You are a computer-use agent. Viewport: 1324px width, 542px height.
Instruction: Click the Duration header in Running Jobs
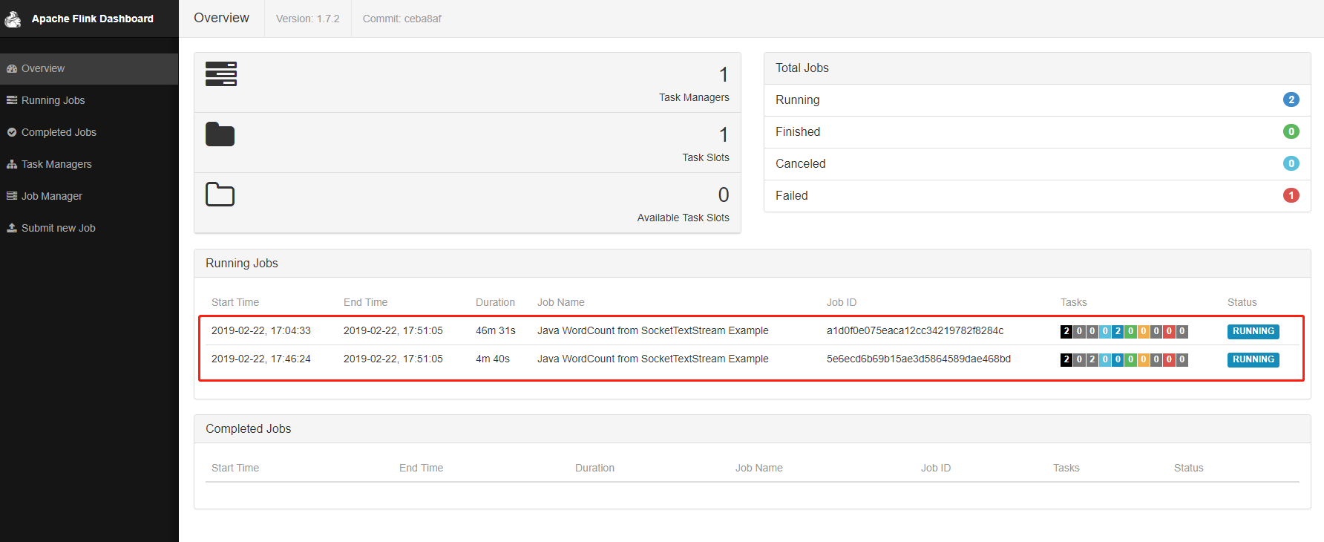(495, 302)
